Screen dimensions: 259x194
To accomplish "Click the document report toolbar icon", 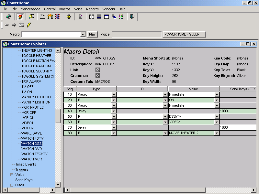I will pos(80,17).
